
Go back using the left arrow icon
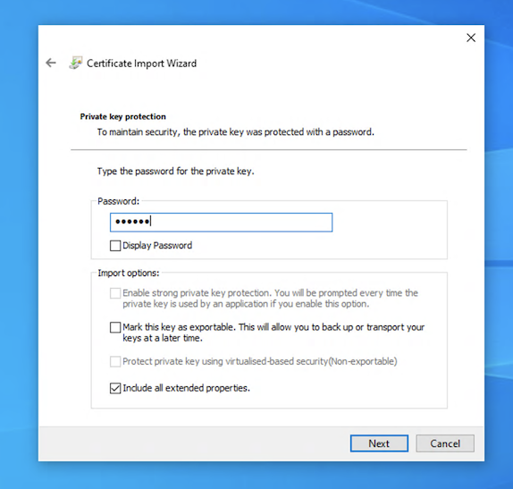[51, 63]
